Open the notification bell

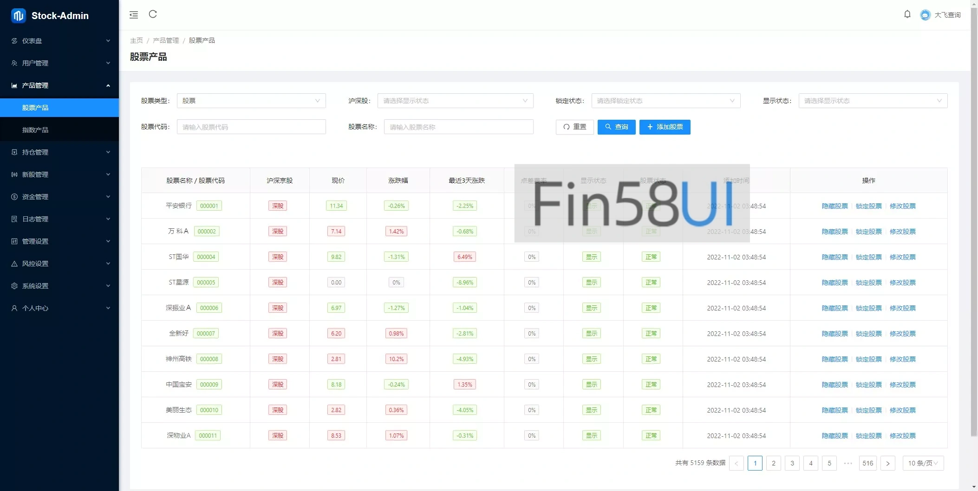[907, 14]
